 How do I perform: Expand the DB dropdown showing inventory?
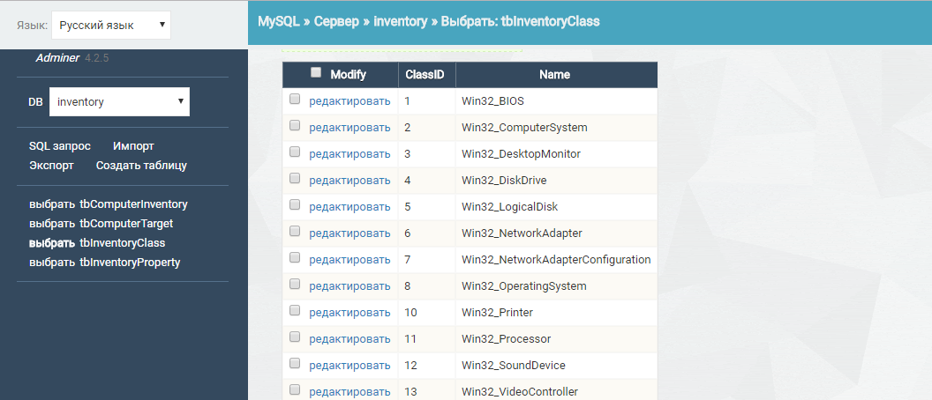point(119,102)
